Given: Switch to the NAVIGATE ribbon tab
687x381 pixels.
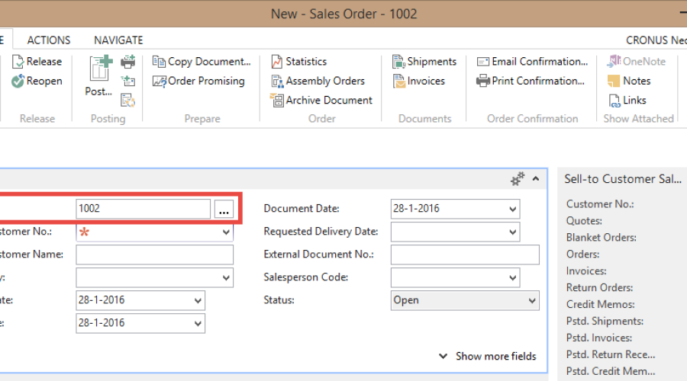Looking at the screenshot, I should pos(118,40).
